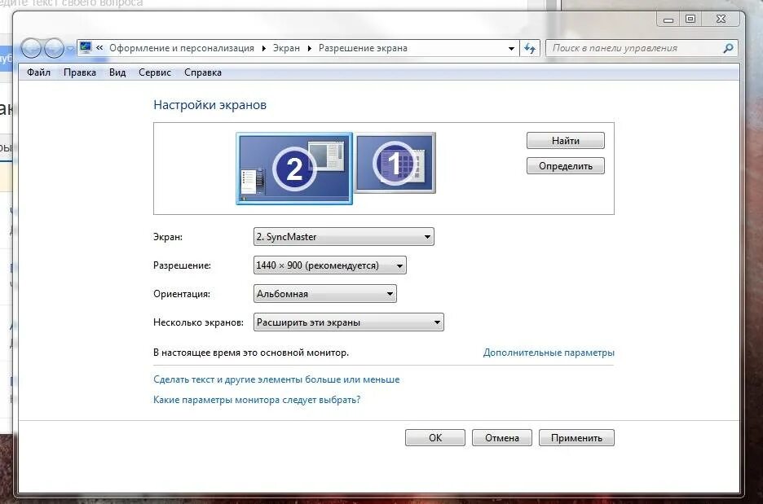Click Разрешение экрана breadcrumb
Image resolution: width=763 pixels, height=504 pixels.
coord(363,48)
